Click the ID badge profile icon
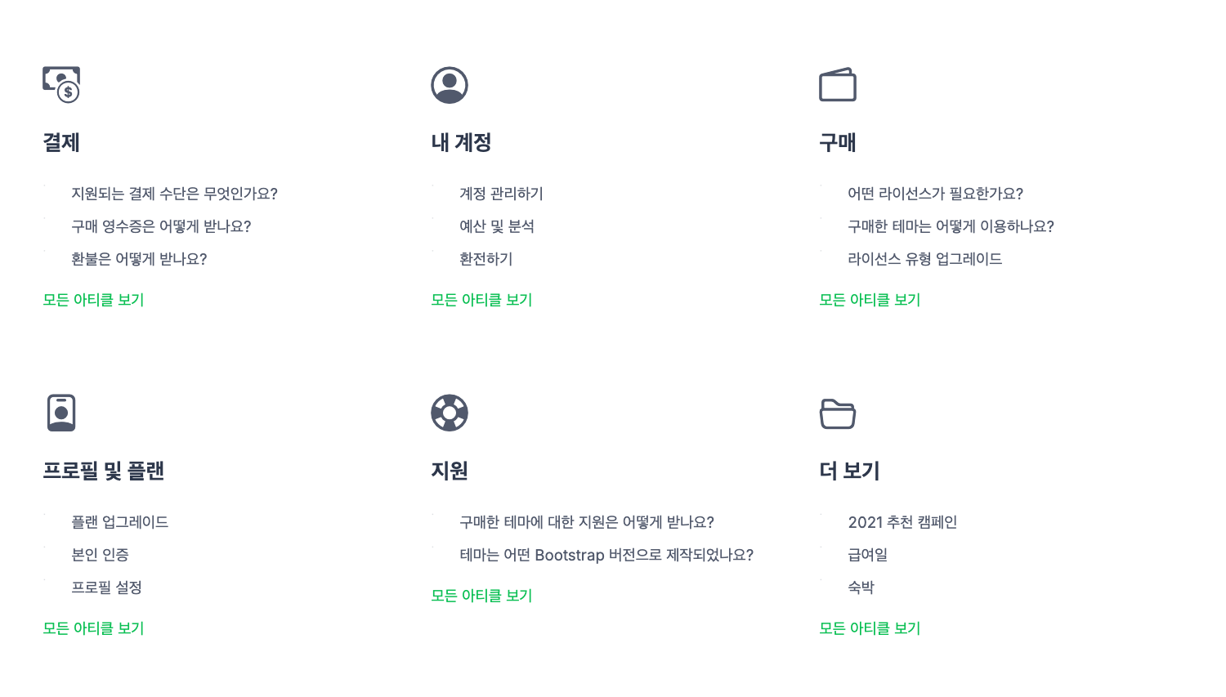 [x=61, y=413]
